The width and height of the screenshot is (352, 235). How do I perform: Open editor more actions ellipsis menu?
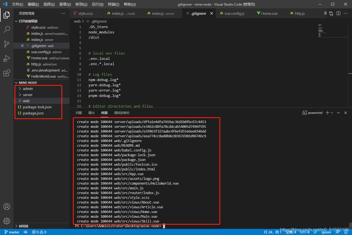(346, 13)
